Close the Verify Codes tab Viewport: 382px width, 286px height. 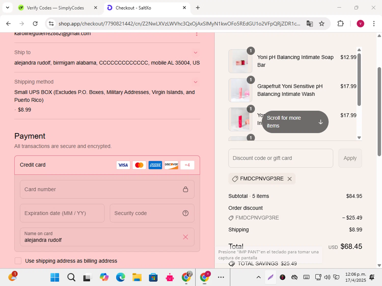(x=95, y=8)
